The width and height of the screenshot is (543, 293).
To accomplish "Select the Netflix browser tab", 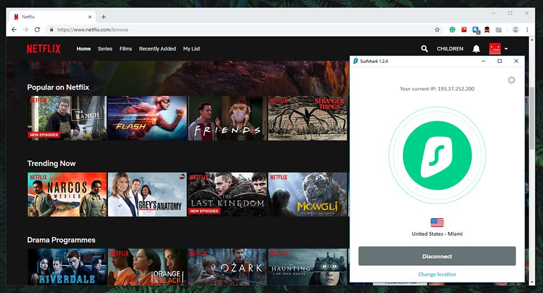I will (x=52, y=17).
